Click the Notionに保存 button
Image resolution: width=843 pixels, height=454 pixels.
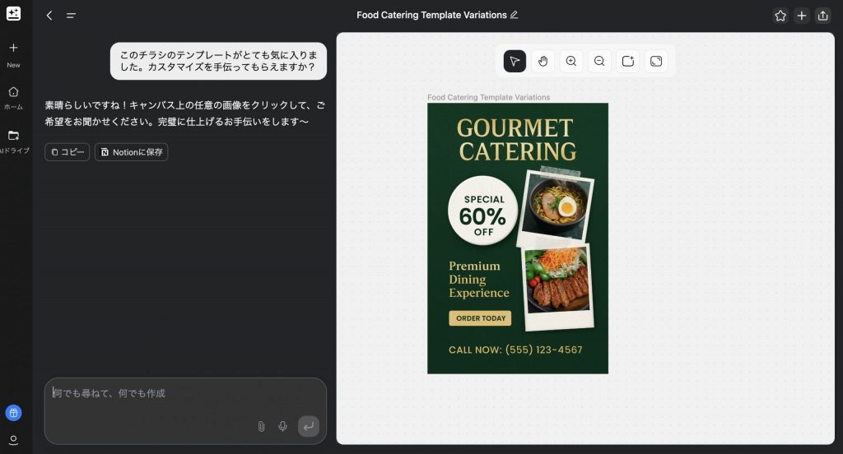(131, 152)
